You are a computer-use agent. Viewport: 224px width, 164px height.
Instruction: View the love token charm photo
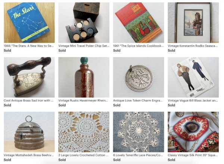(139, 77)
